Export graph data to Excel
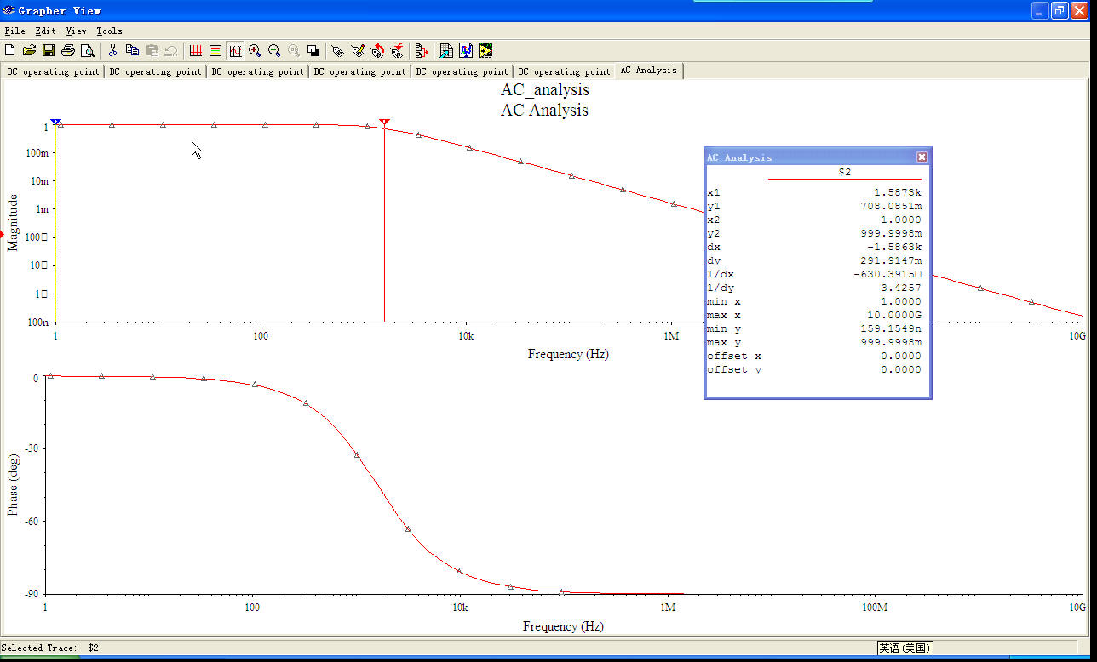 pos(446,51)
